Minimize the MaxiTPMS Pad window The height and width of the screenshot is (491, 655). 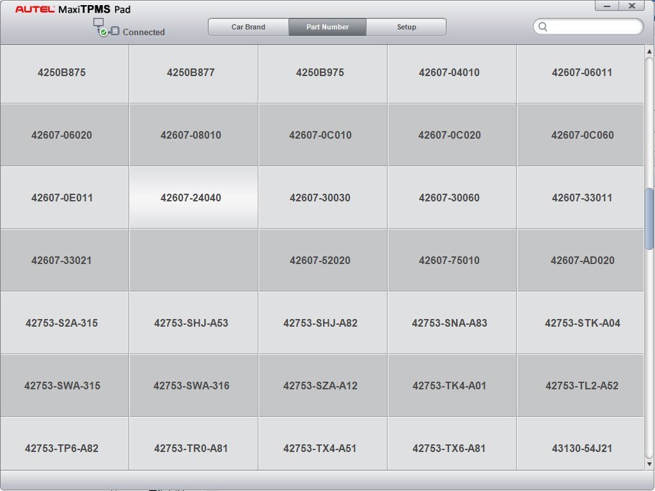click(606, 6)
